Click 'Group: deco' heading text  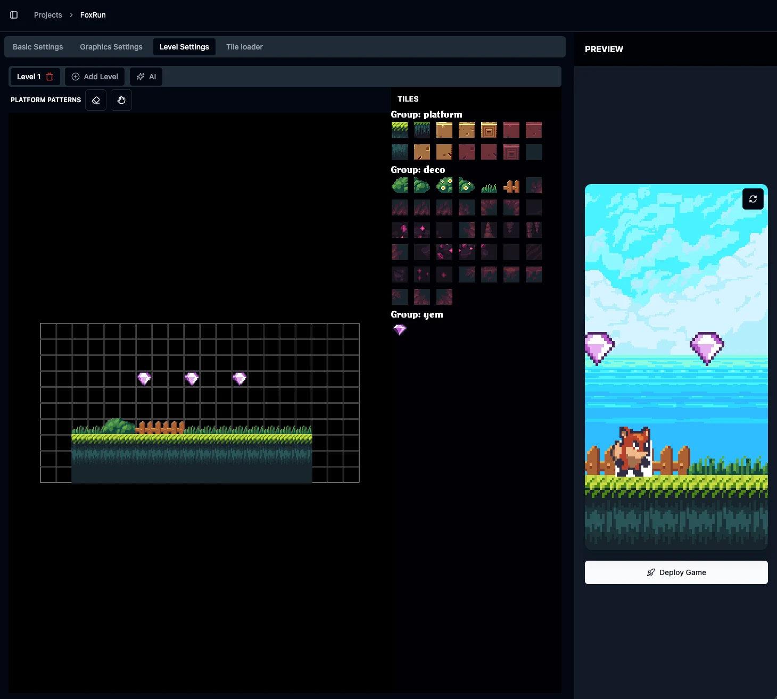pos(418,170)
